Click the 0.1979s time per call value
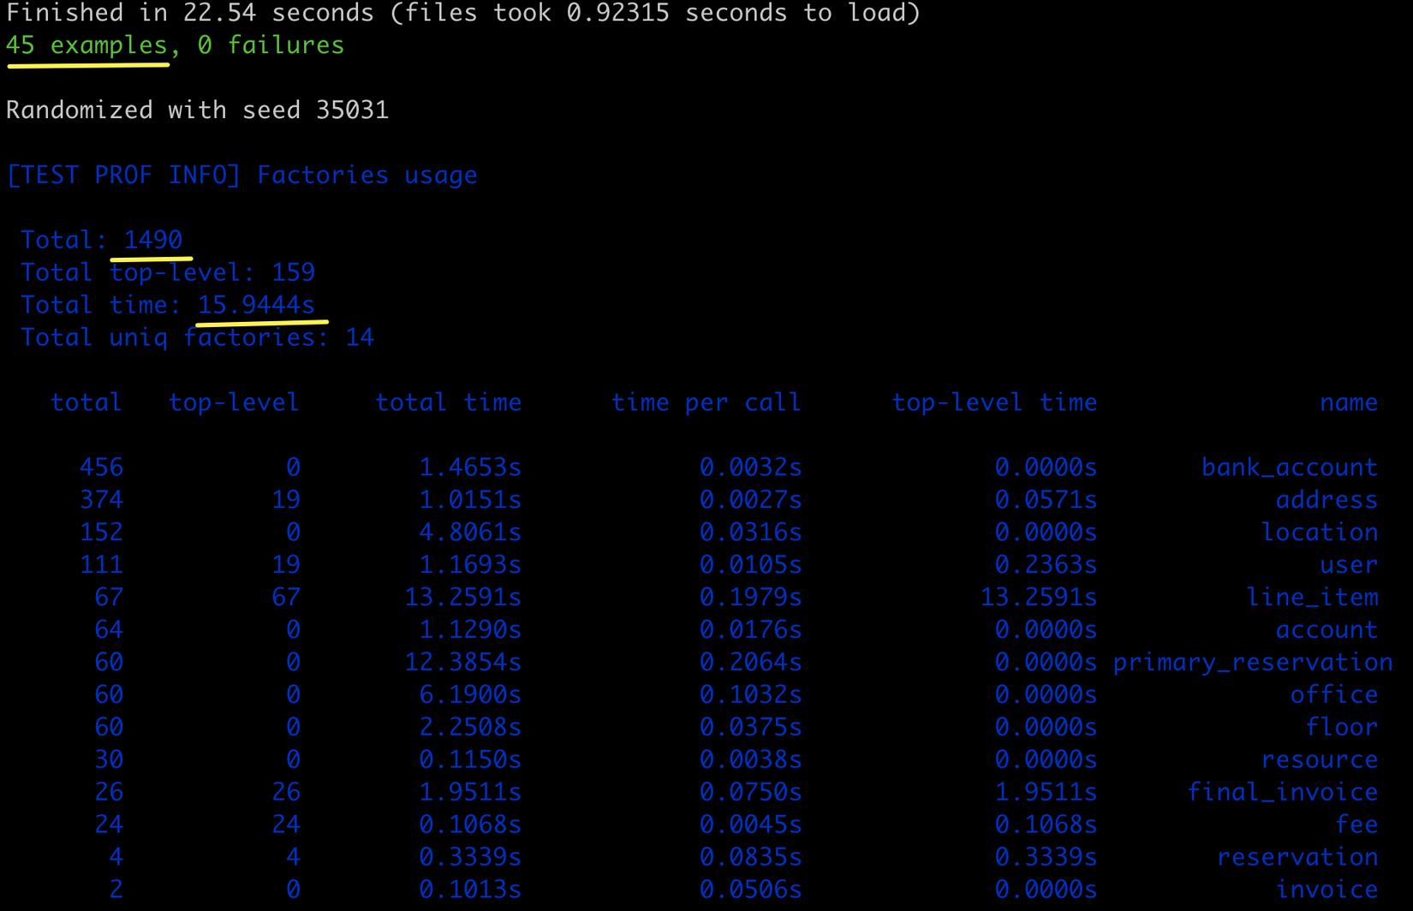The image size is (1413, 911). click(750, 598)
